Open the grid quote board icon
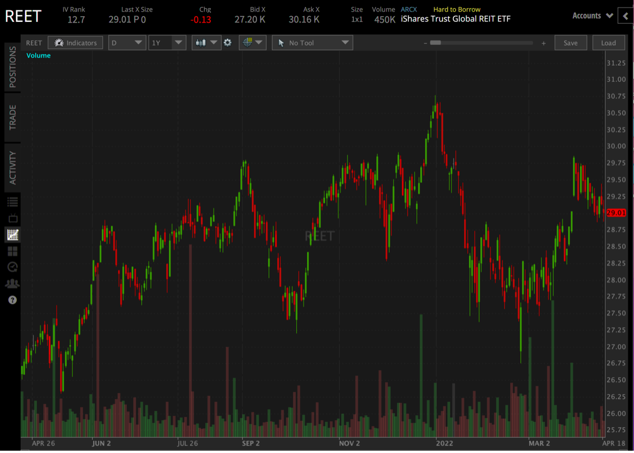 12,250
